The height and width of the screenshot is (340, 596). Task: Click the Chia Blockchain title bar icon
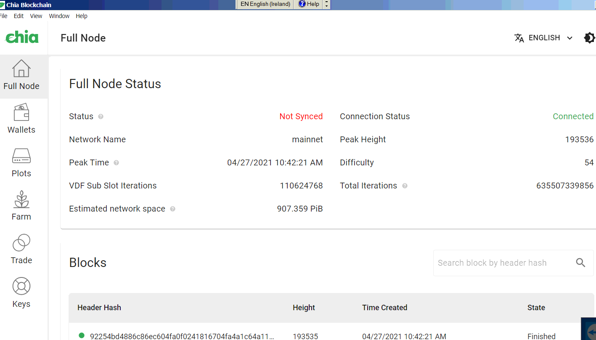(2, 5)
